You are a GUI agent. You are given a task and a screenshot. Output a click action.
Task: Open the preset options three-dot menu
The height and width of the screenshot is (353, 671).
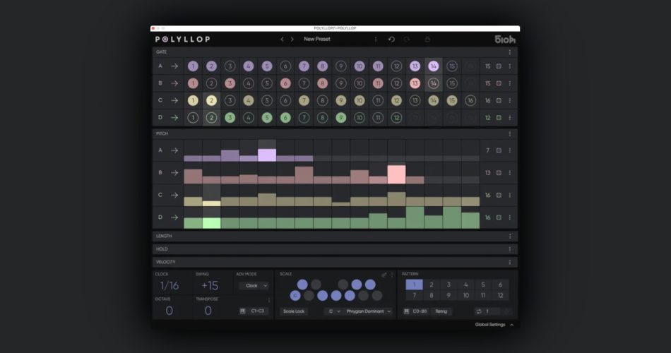(x=375, y=40)
